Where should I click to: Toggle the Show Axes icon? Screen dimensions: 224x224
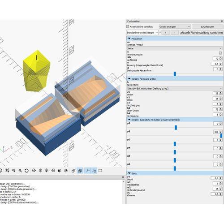point(88,171)
